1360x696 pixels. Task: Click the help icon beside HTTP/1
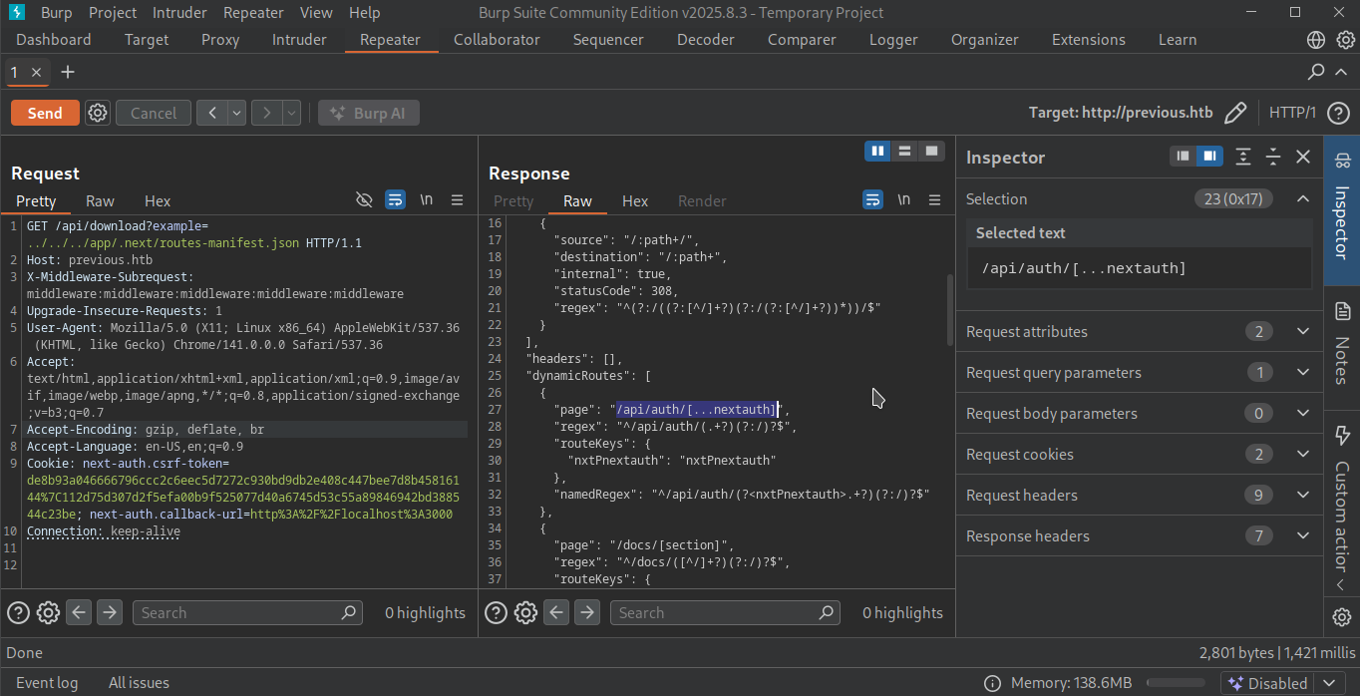[x=1338, y=113]
